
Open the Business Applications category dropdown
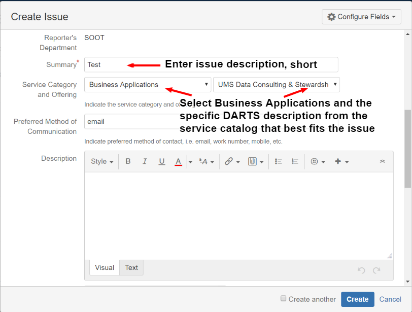click(148, 85)
